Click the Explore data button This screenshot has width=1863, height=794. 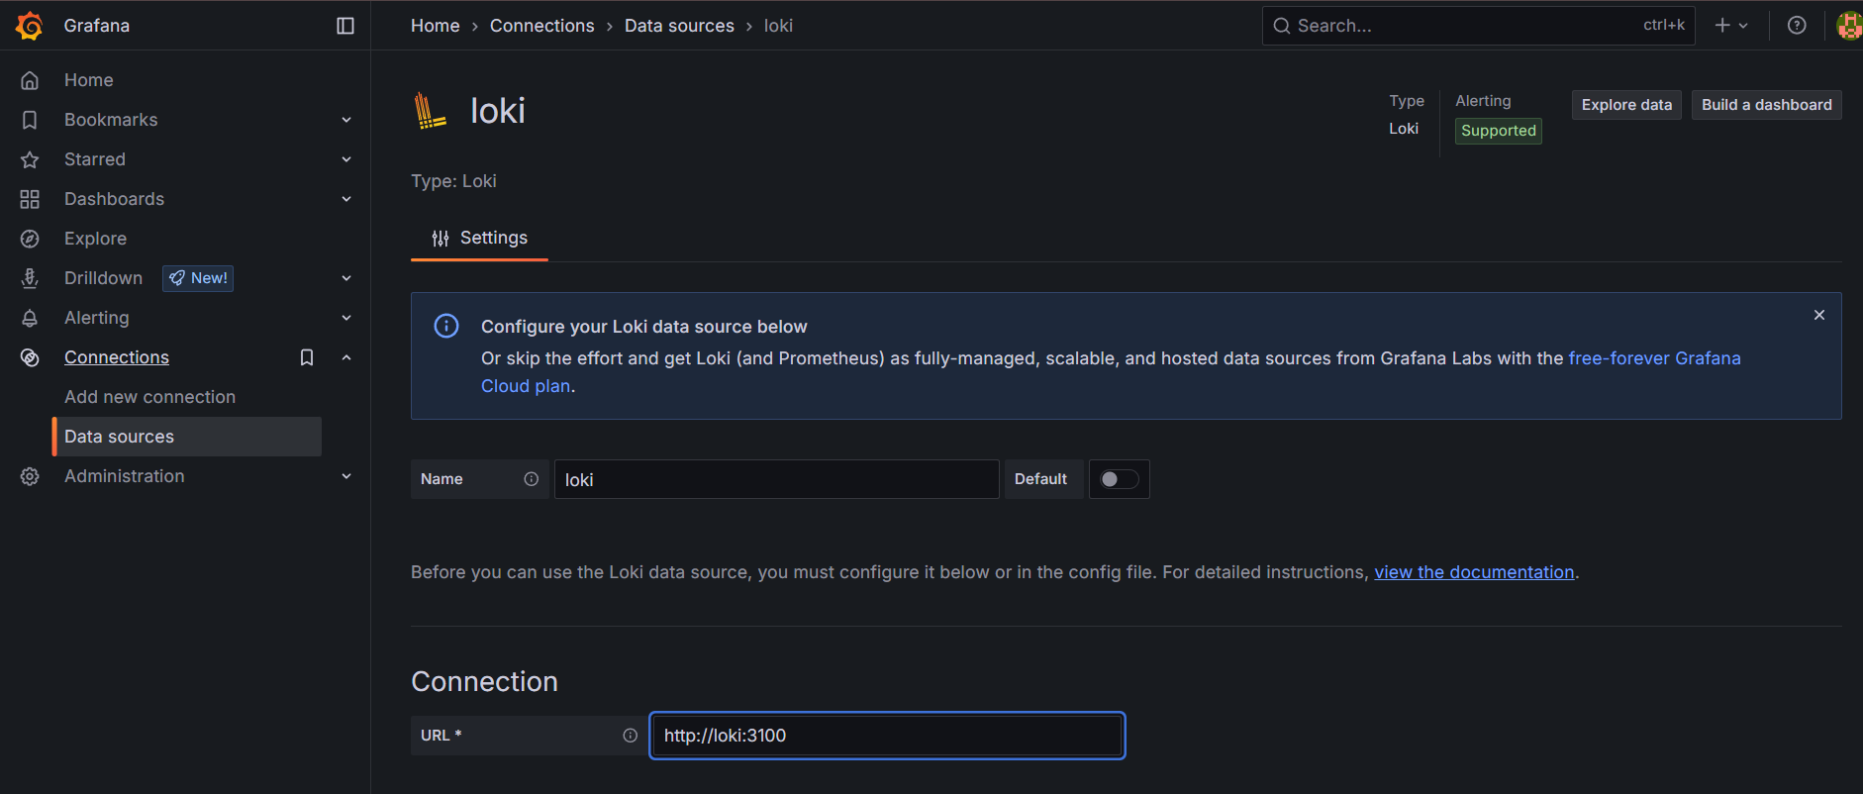[x=1626, y=105]
